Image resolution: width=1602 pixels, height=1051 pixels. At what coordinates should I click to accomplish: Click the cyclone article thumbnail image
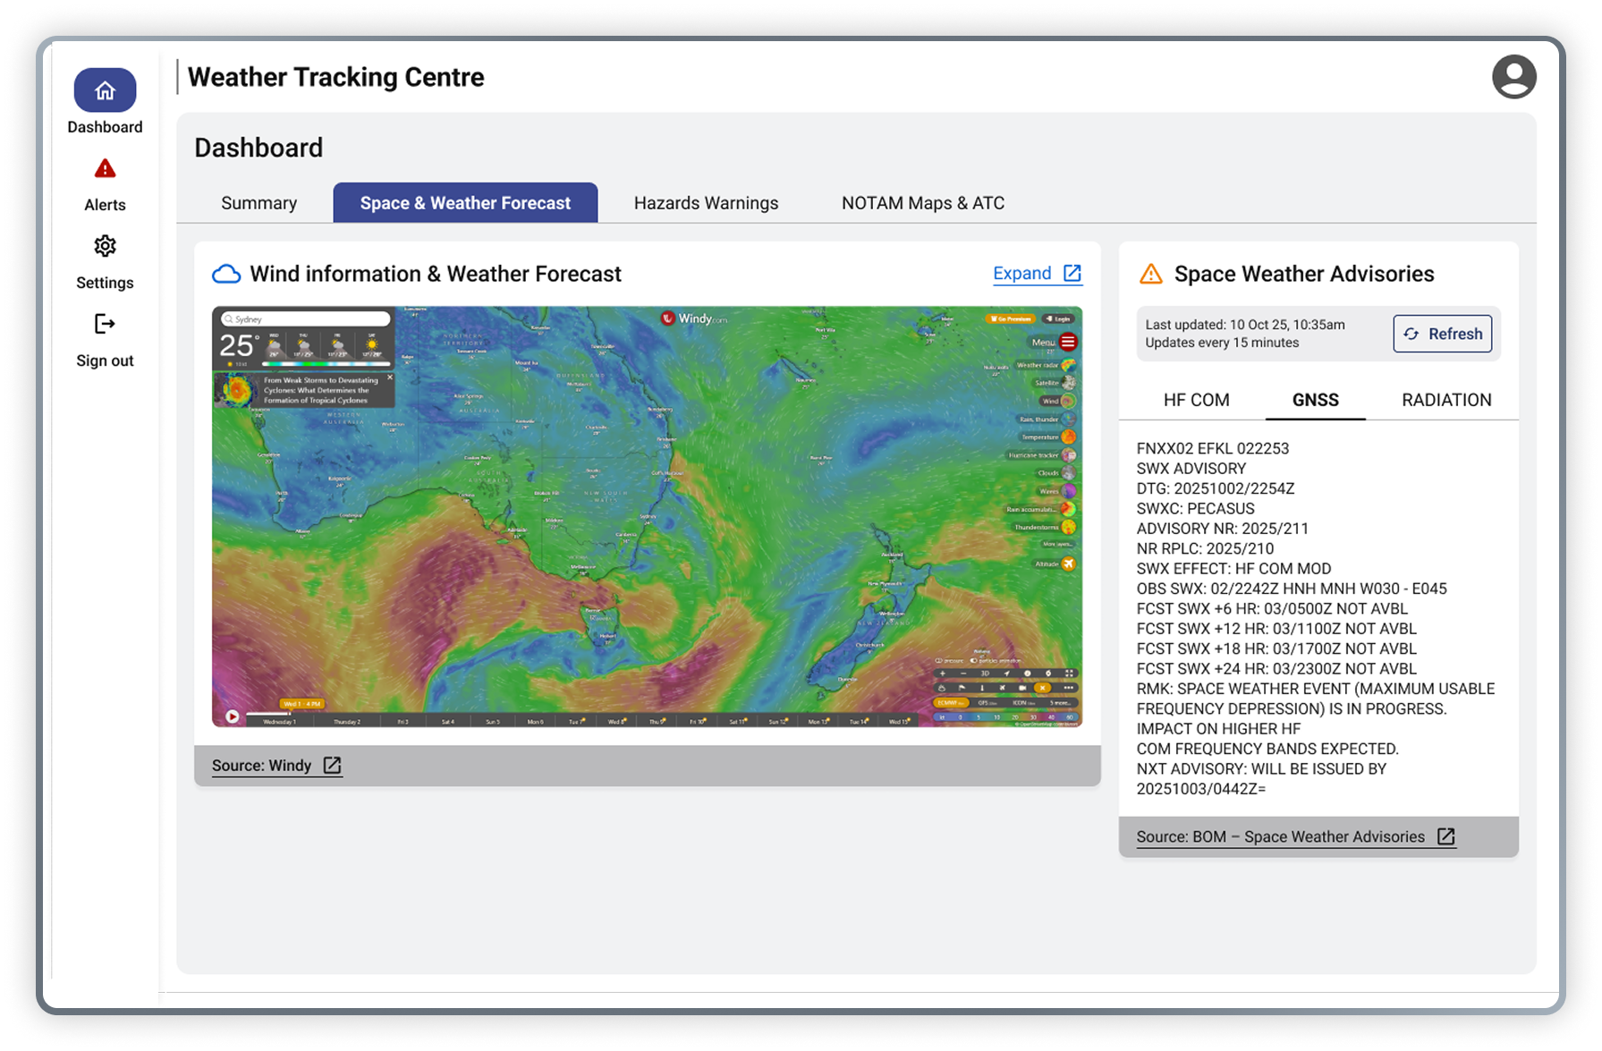(x=236, y=391)
